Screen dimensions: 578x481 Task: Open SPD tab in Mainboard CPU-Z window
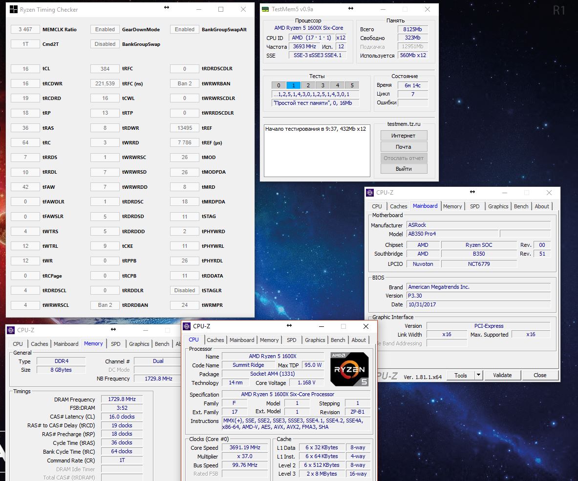(475, 206)
